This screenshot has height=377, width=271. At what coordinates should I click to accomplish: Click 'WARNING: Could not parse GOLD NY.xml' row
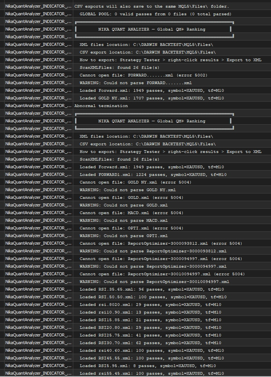(x=135, y=190)
